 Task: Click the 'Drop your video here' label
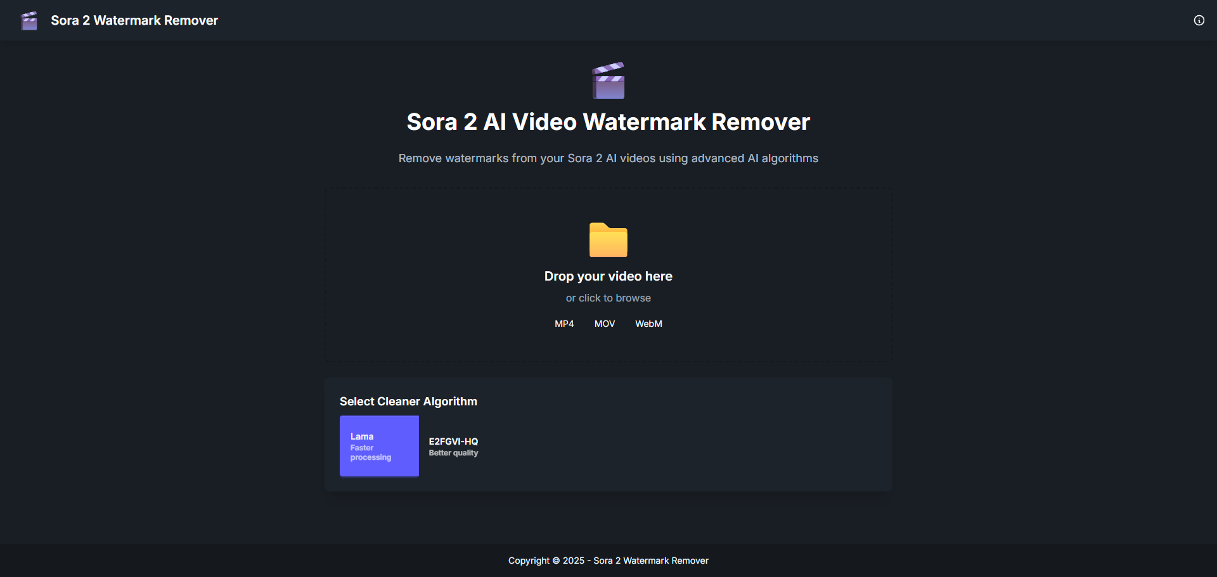tap(608, 276)
